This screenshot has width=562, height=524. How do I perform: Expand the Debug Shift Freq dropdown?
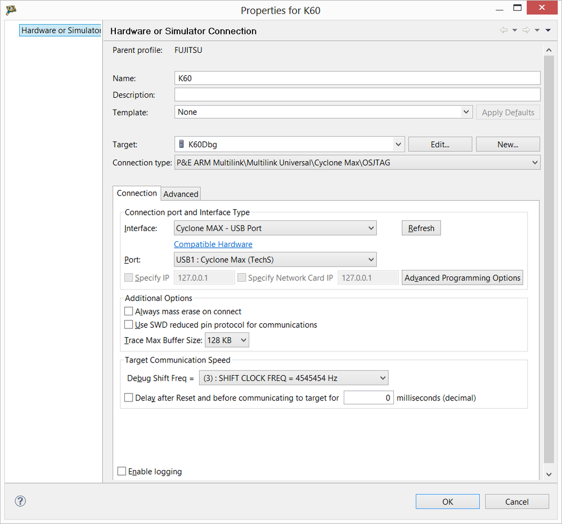(x=293, y=378)
